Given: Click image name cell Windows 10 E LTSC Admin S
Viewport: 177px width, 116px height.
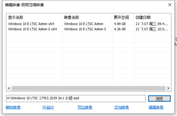Looking at the screenshot, I should point(85,29).
